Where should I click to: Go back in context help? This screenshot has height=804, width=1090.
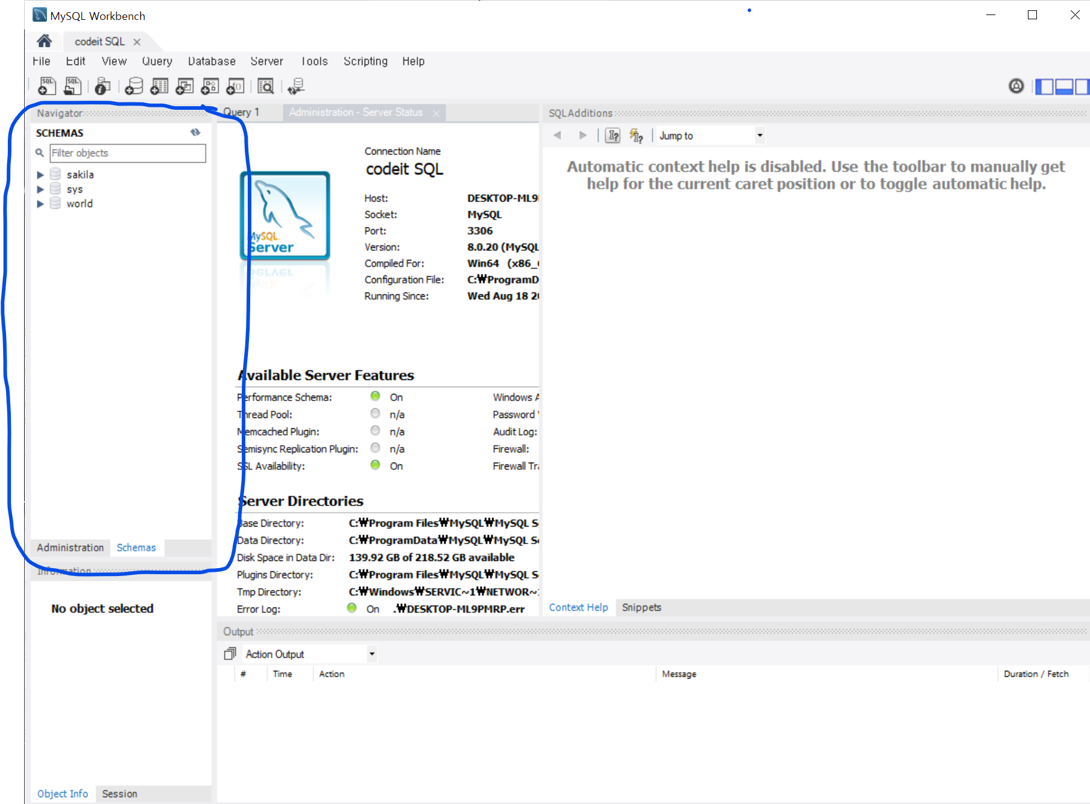coord(558,135)
